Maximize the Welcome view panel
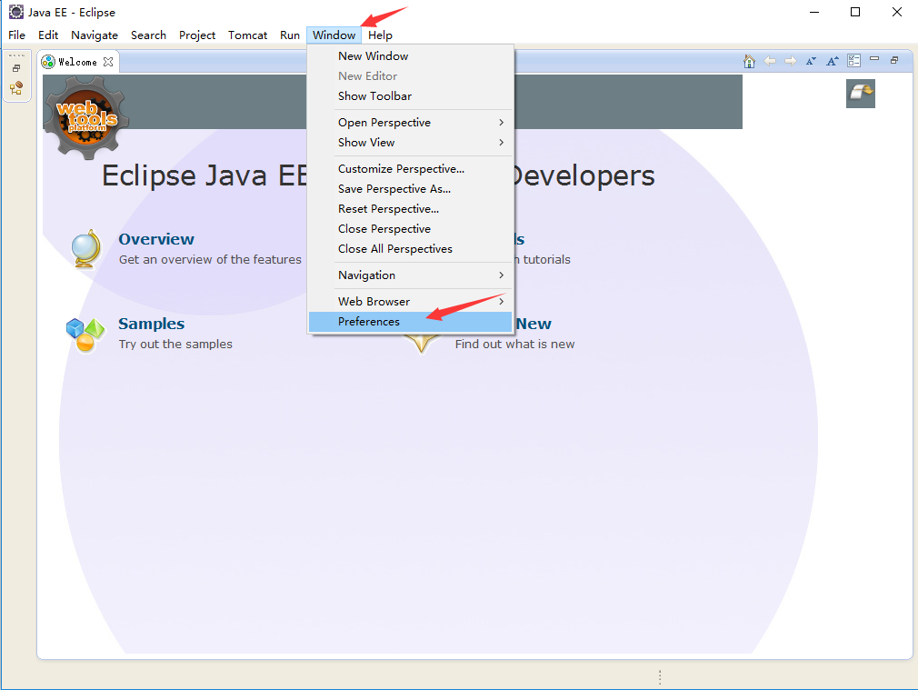Image resolution: width=918 pixels, height=690 pixels. pyautogui.click(x=894, y=60)
